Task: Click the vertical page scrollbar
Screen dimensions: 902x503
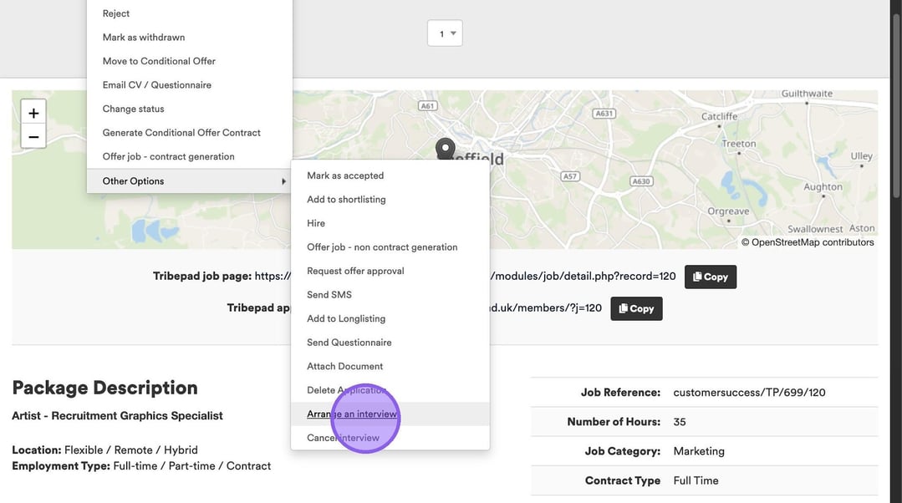Action: click(896, 100)
